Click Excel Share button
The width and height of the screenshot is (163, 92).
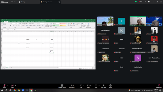pos(93,21)
